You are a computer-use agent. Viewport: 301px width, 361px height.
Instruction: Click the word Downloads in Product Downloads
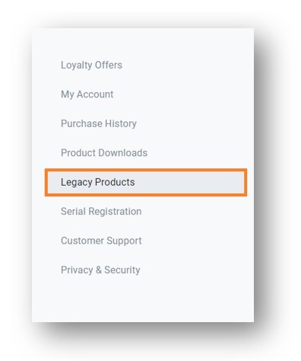[x=123, y=153]
